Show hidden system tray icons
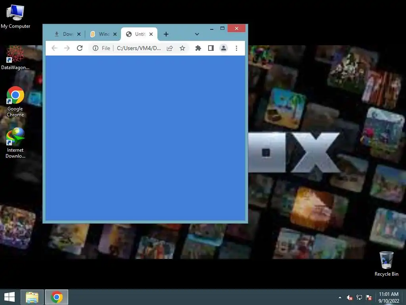 (340, 297)
